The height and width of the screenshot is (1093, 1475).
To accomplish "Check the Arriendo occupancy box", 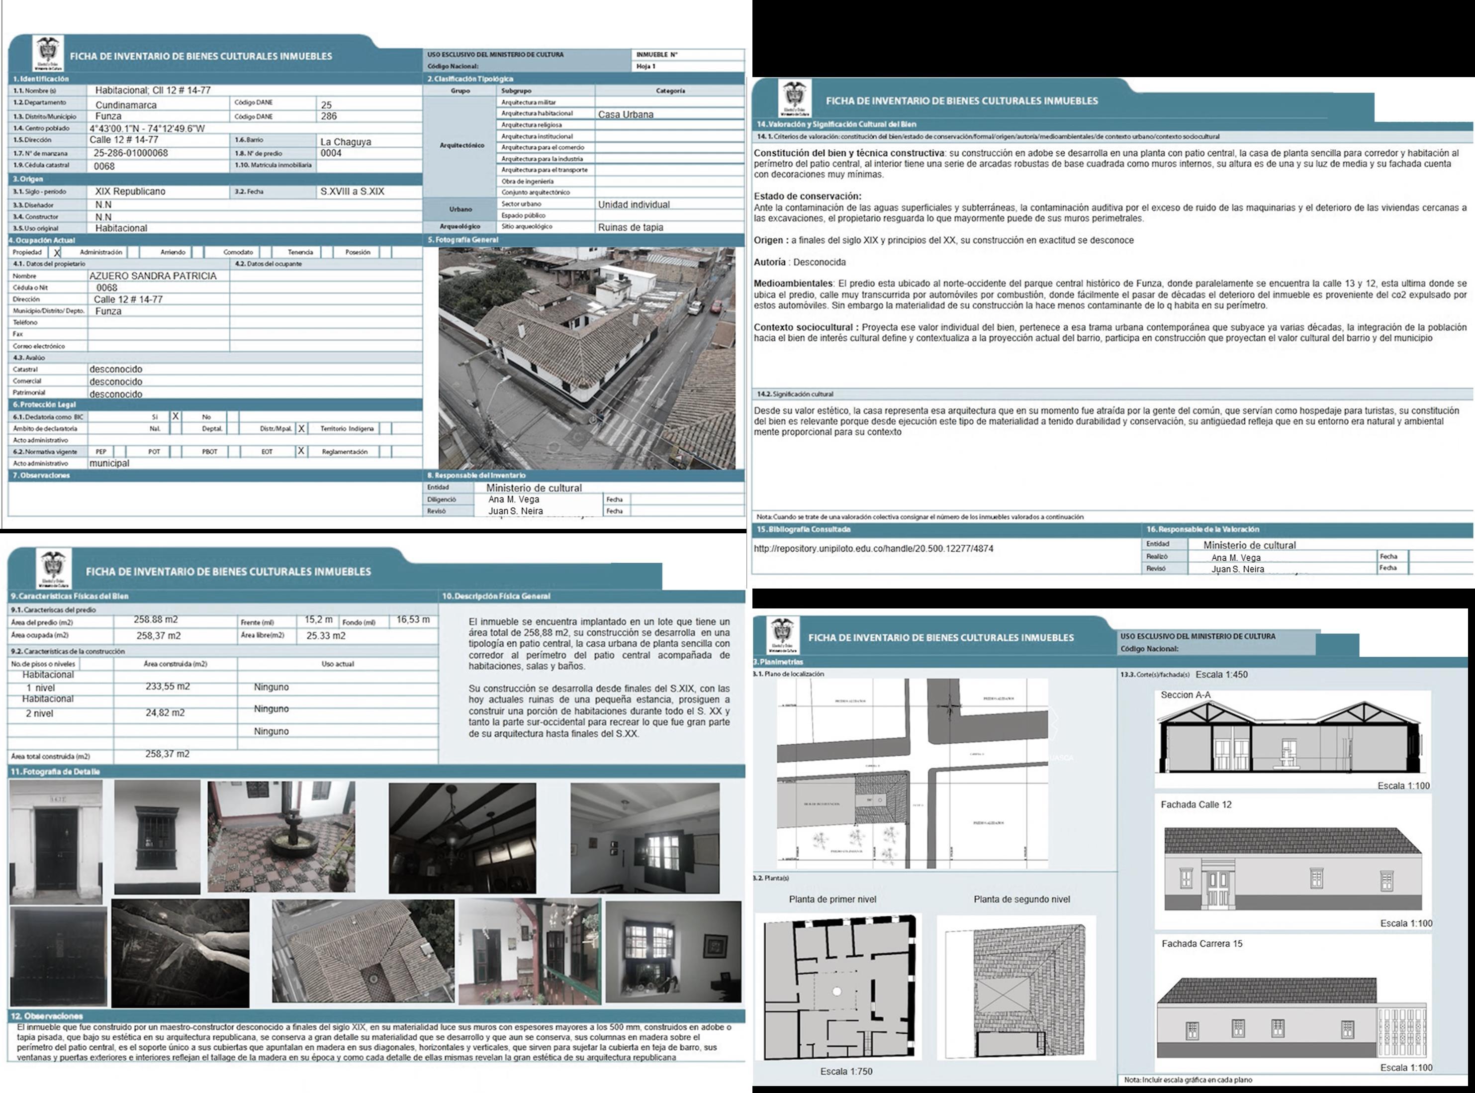I will coord(197,252).
